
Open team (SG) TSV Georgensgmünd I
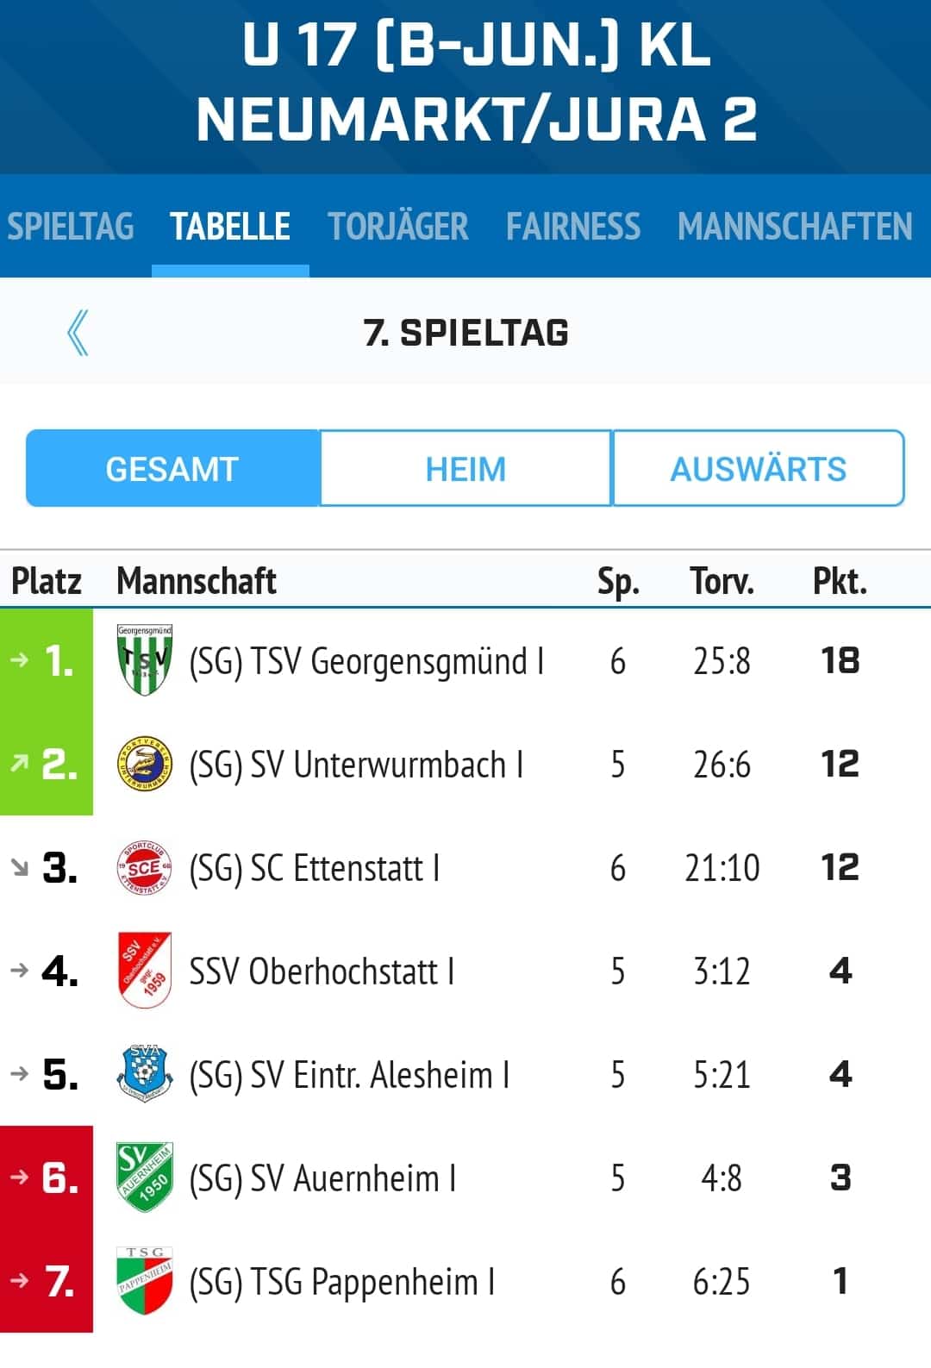366,661
